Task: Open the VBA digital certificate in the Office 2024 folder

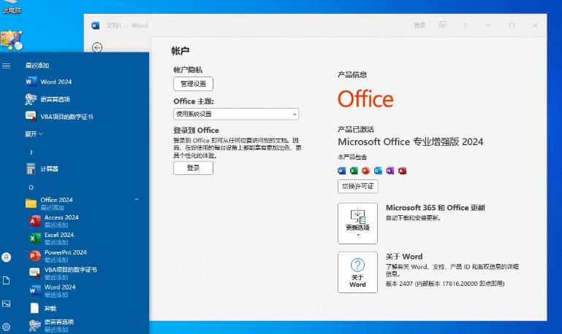Action: 63,273
